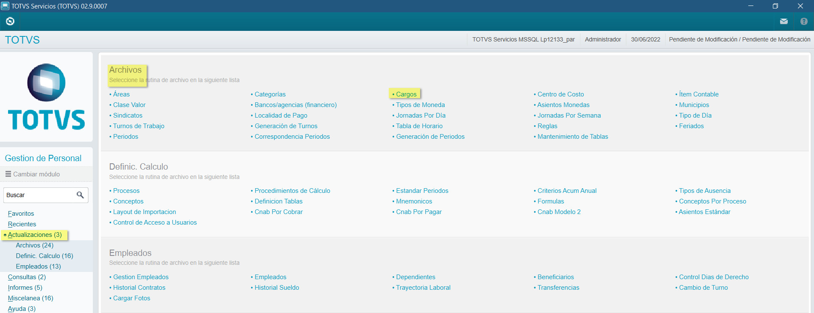Screen dimensions: 814x313
Task: Open the Tipos de Ausencia link
Action: pos(705,191)
